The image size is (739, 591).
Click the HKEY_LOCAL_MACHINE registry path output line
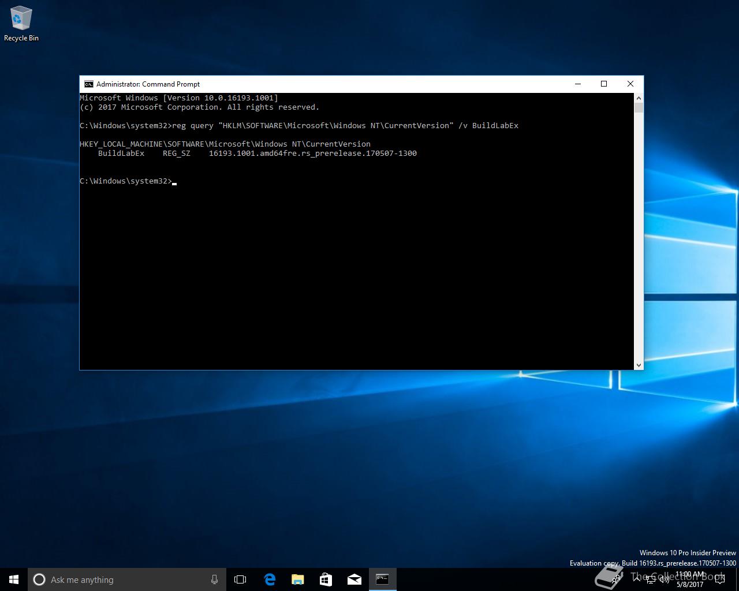point(225,144)
